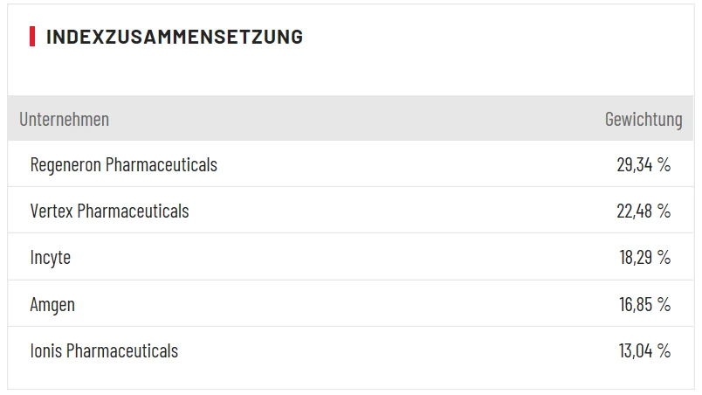
Task: Click the 22,48 % weighting value
Action: click(643, 211)
